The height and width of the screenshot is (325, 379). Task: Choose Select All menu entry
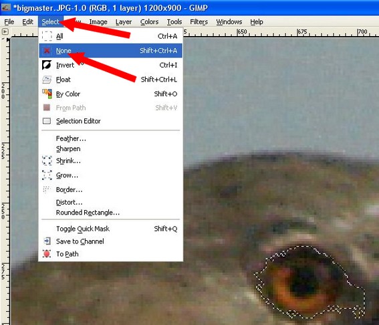(x=111, y=36)
